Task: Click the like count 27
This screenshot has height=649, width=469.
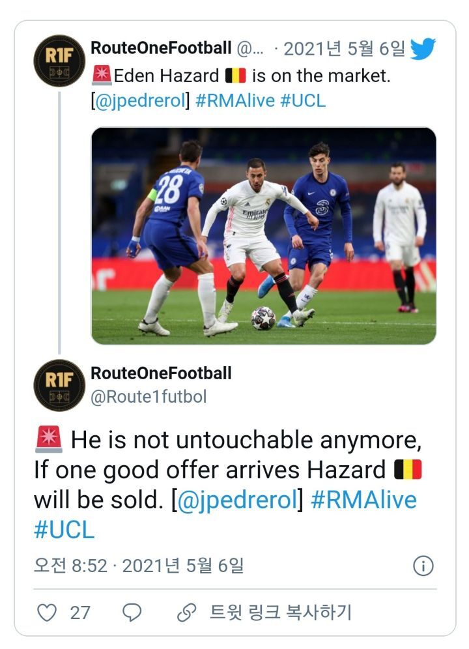Action: click(80, 613)
